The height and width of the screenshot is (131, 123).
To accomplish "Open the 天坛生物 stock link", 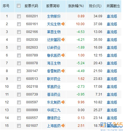I will (54, 24).
